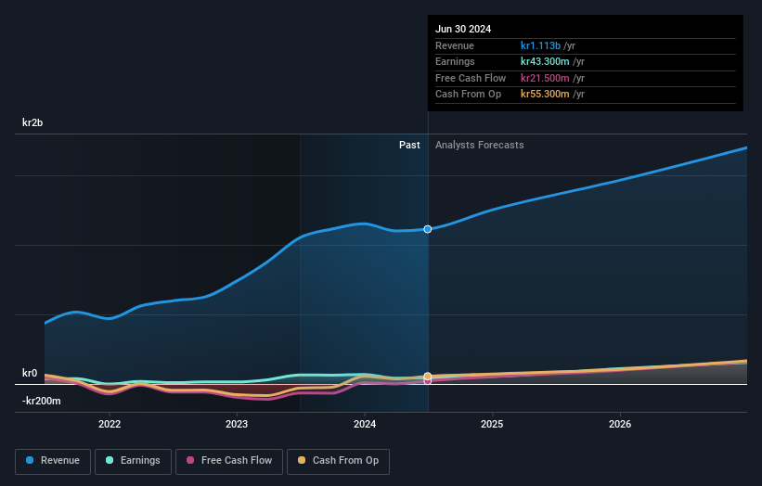762x486 pixels.
Task: Click the Cash From Op label in the tooltip
Action: click(x=468, y=95)
